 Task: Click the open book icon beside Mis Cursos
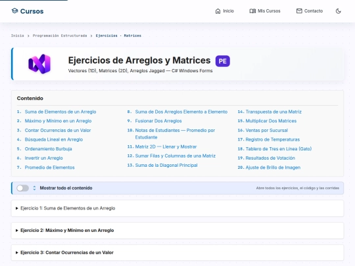(252, 11)
